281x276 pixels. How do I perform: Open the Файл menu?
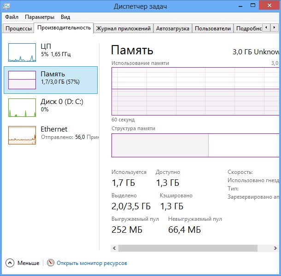(x=12, y=17)
